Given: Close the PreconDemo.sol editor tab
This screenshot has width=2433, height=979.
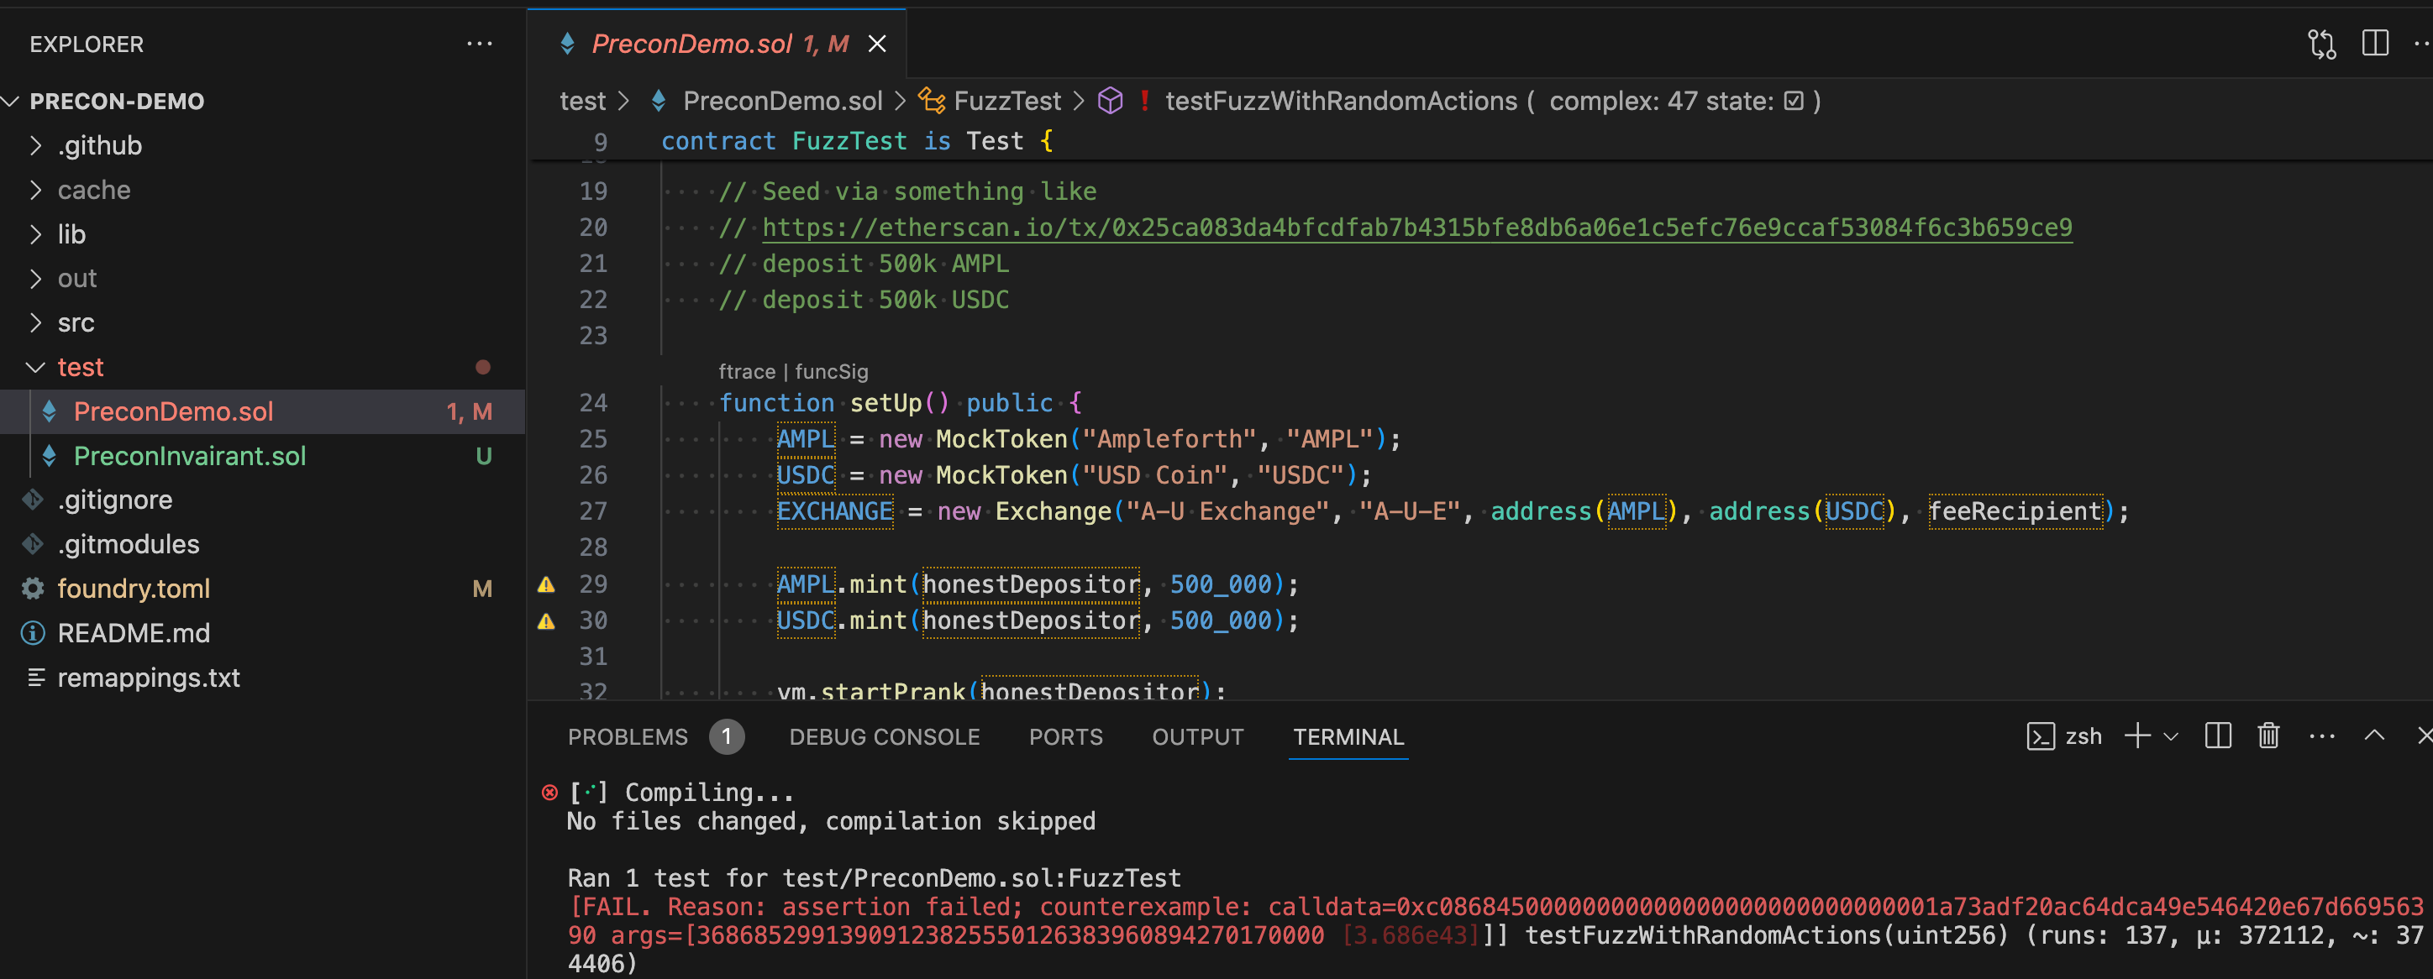Looking at the screenshot, I should pyautogui.click(x=876, y=44).
